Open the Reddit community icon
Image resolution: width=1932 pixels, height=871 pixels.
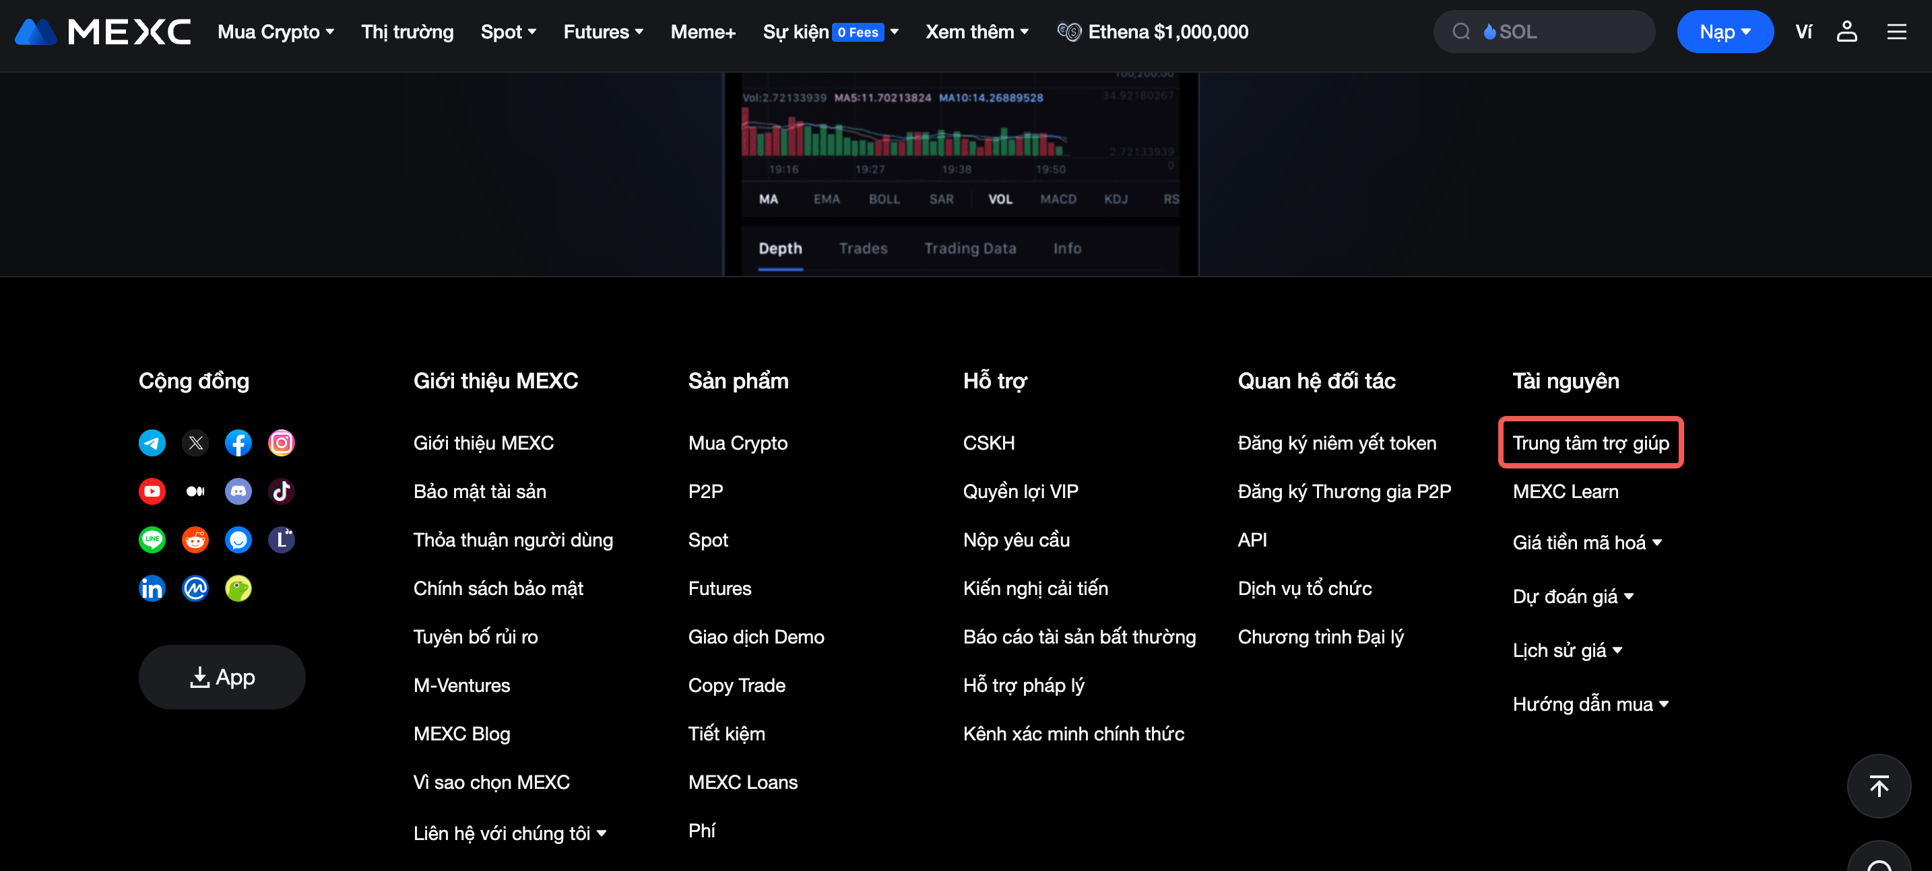195,540
